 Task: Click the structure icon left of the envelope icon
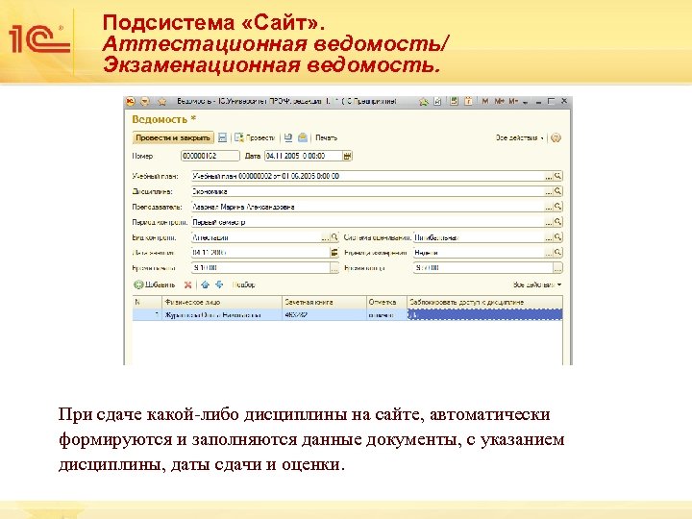288,137
